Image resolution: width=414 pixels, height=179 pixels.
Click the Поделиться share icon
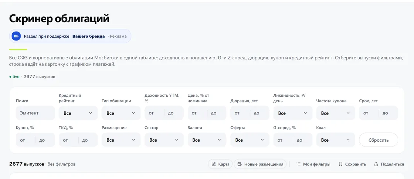click(376, 164)
